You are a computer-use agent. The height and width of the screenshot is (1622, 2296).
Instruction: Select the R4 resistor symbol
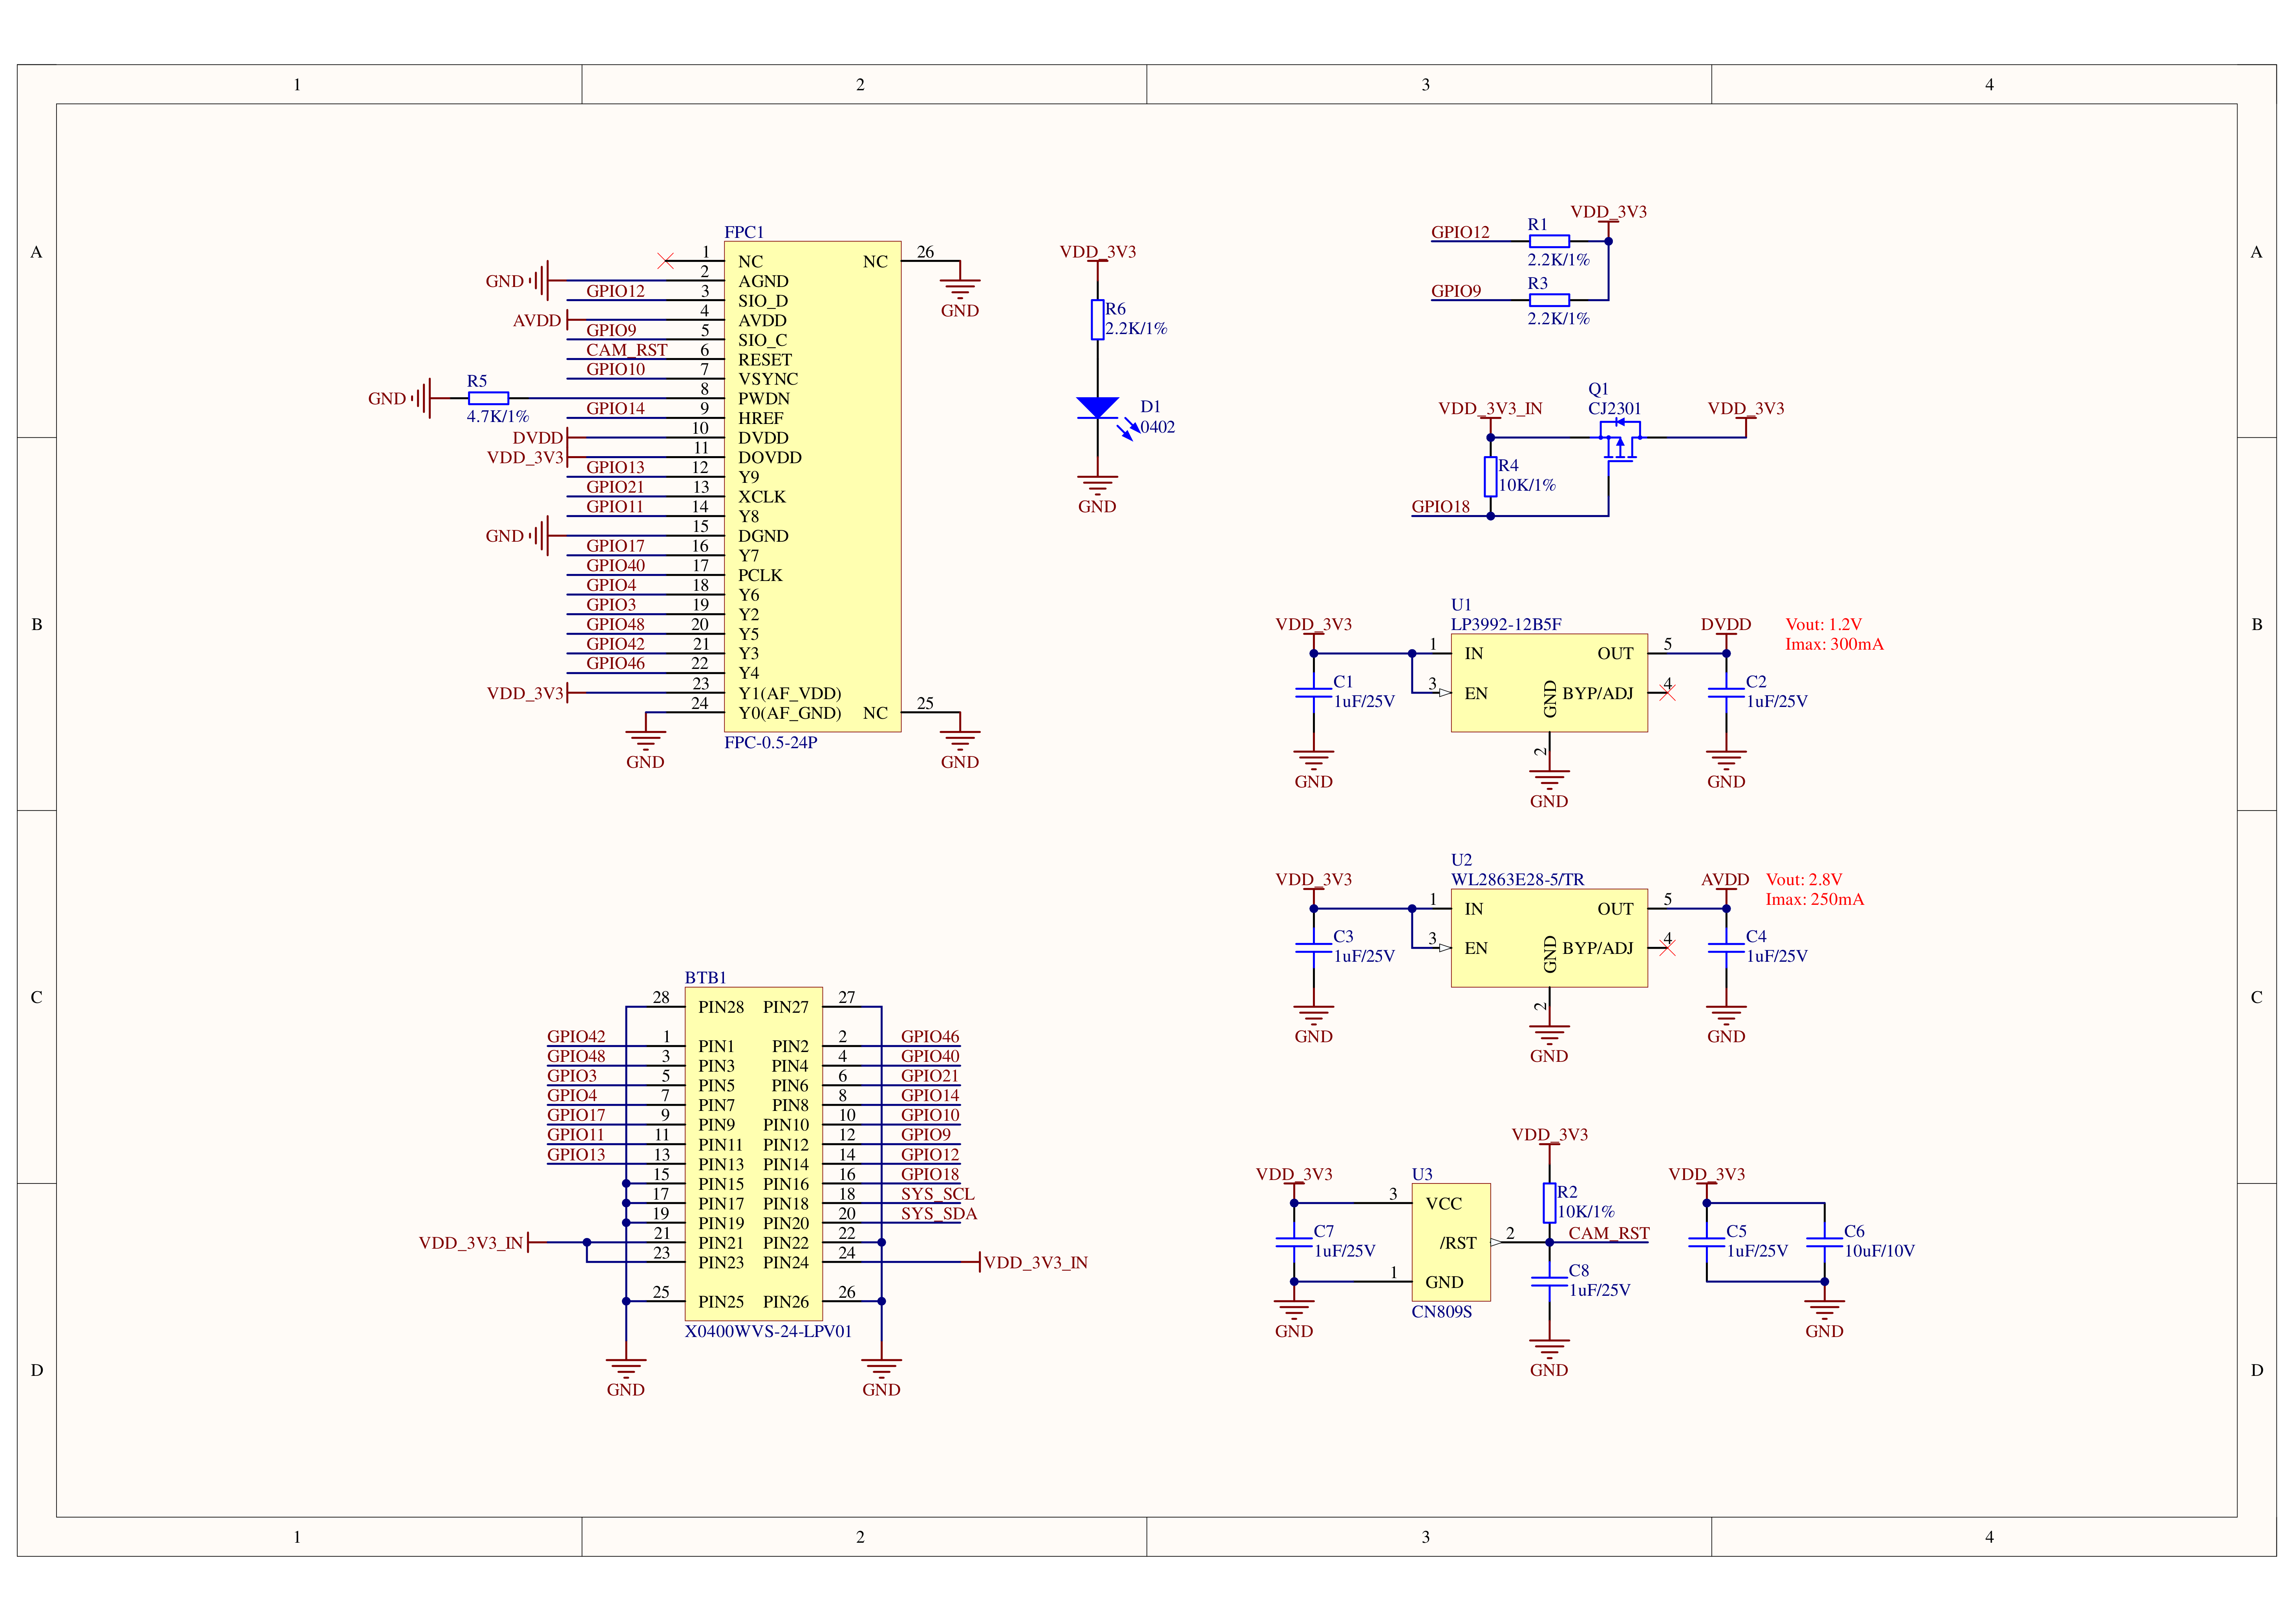[x=1490, y=477]
